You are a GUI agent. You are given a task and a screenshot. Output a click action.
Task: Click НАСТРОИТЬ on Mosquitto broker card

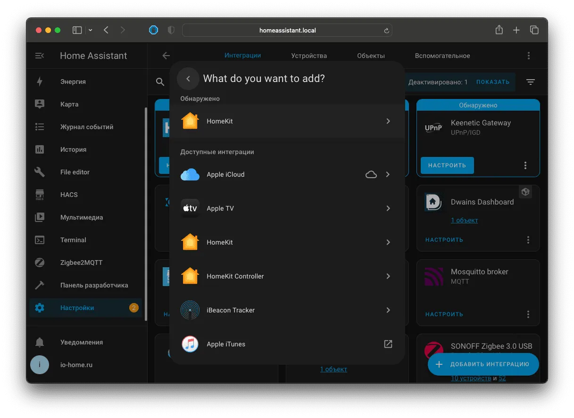coord(444,314)
